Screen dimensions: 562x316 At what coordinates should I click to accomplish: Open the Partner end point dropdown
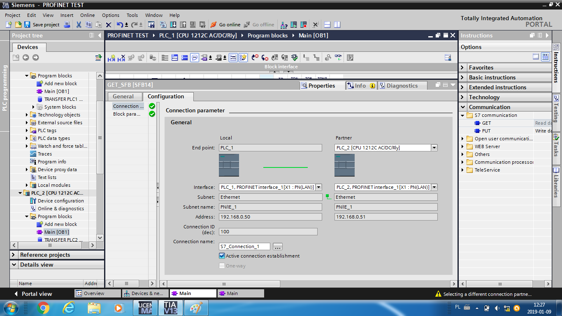[x=434, y=148]
